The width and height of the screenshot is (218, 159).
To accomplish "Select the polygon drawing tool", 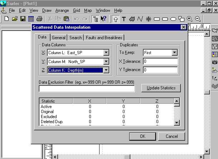I will pyautogui.click(x=132, y=19).
